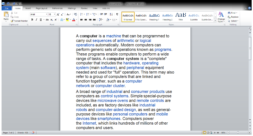This screenshot has height=136, width=253.
Task: Switch to Full Screen Reading view
Action: click(x=208, y=133)
